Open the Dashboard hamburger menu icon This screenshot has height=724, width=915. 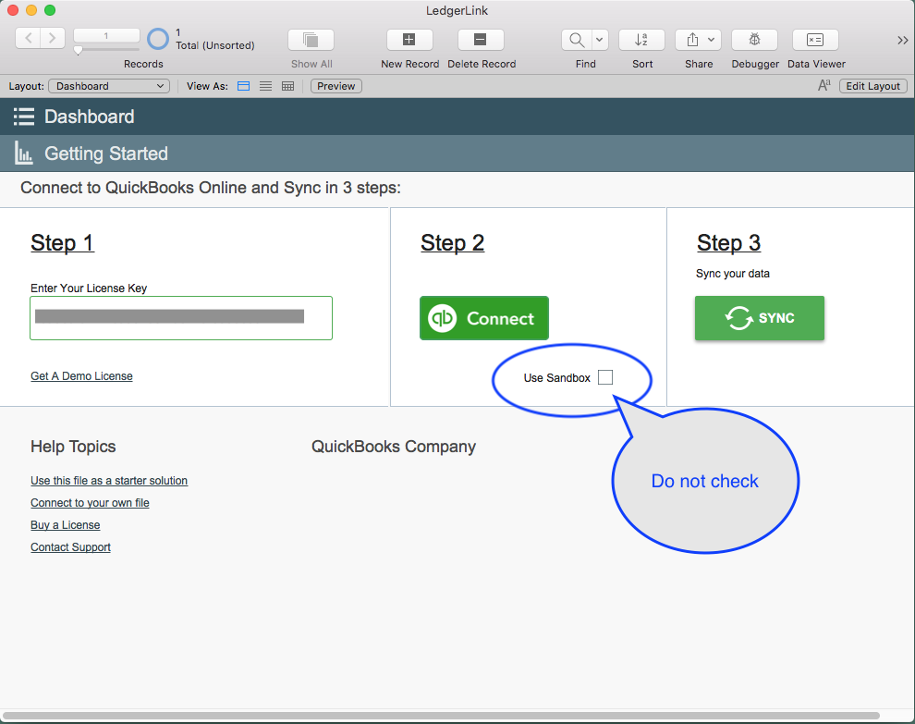click(x=24, y=117)
